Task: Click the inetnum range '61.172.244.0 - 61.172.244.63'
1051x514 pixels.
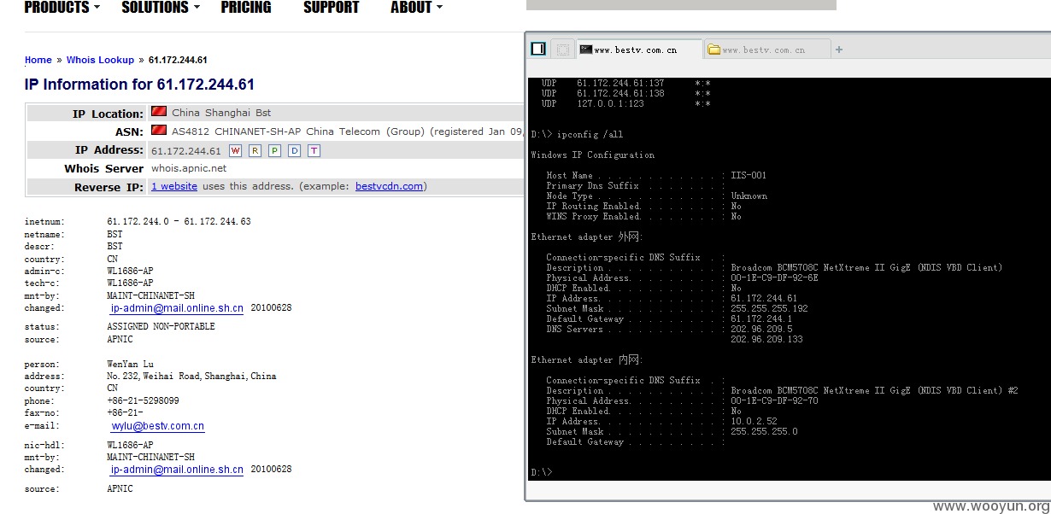Action: [179, 222]
